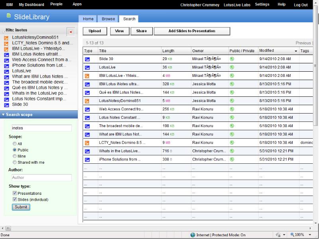Screen dimensions: 319x239
Task: Click the Author input field
Action: [x=41, y=178]
